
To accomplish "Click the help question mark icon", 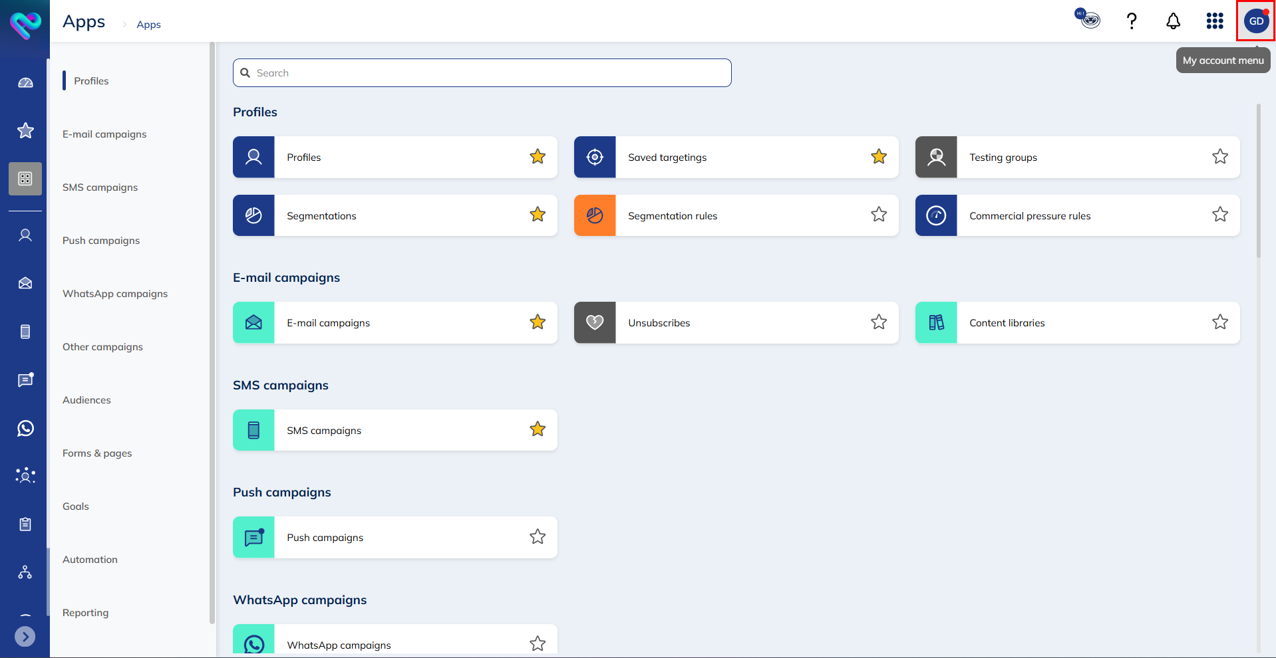I will (1131, 21).
